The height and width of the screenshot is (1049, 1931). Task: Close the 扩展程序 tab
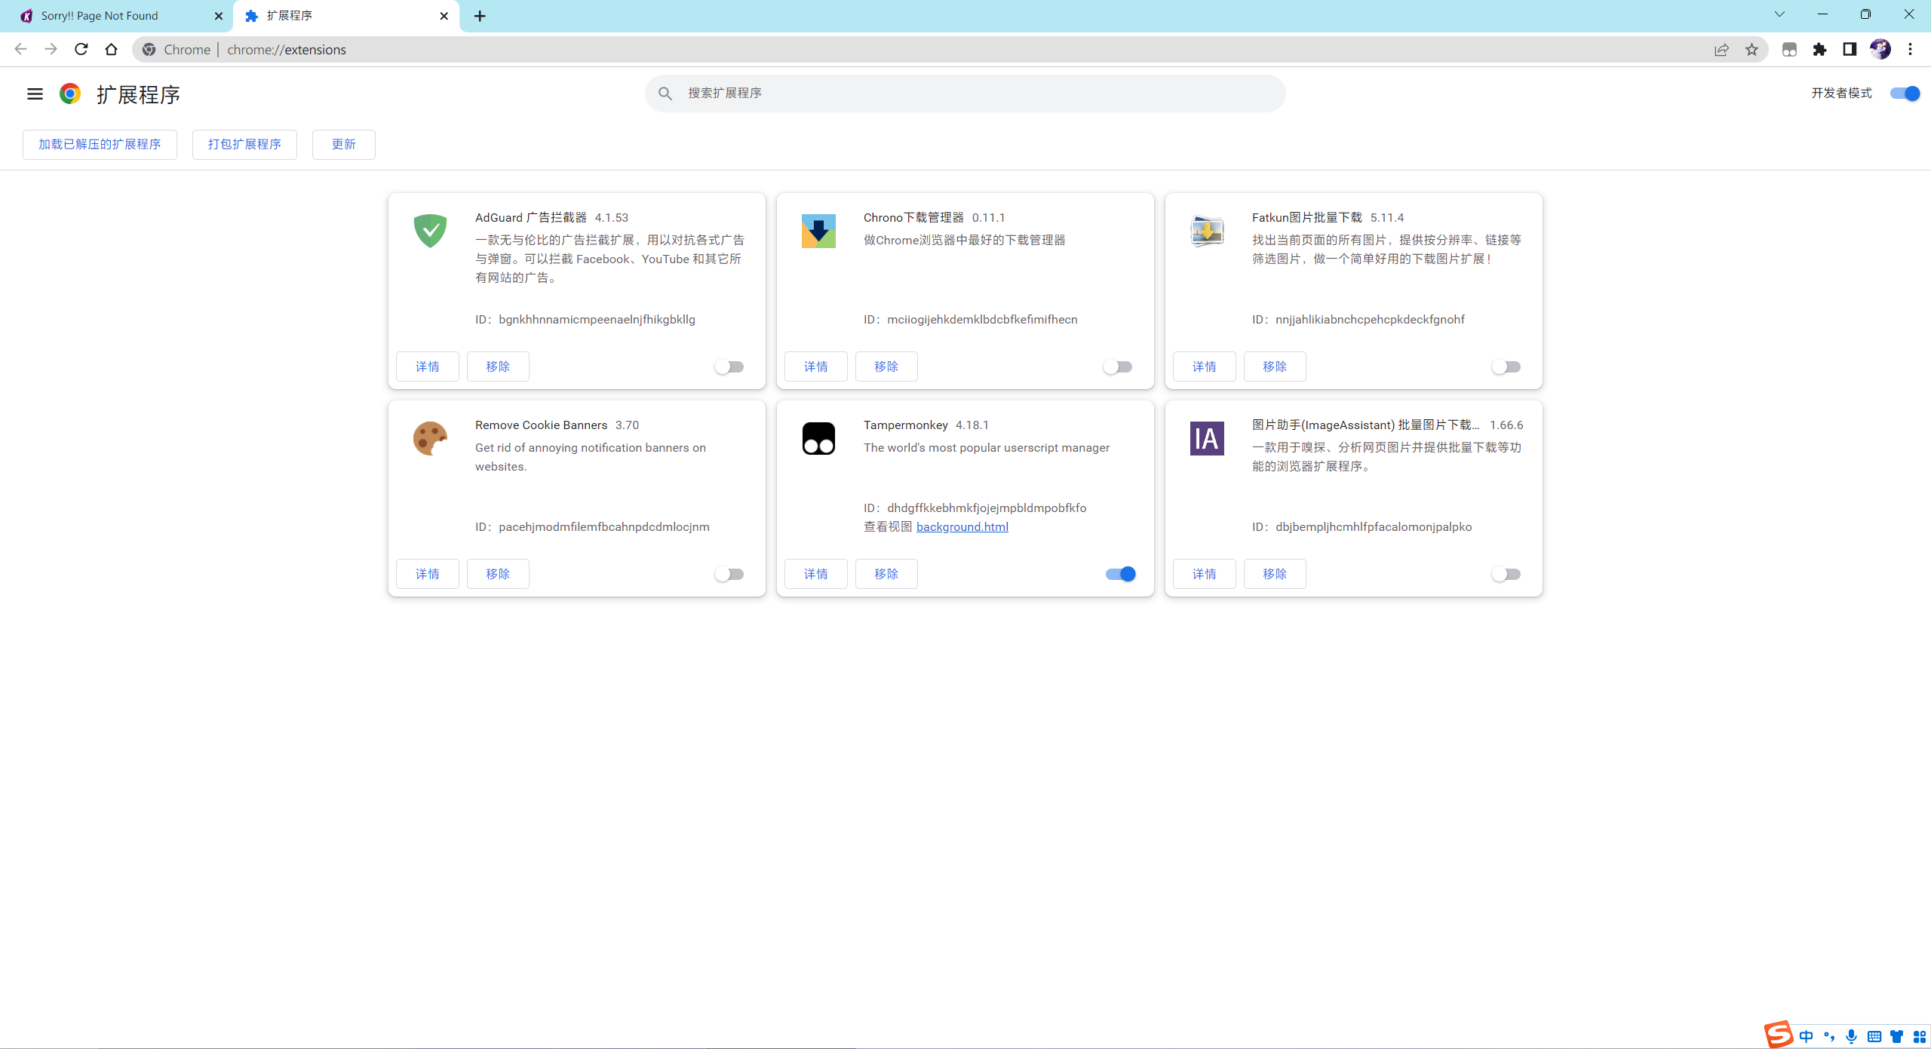point(444,16)
